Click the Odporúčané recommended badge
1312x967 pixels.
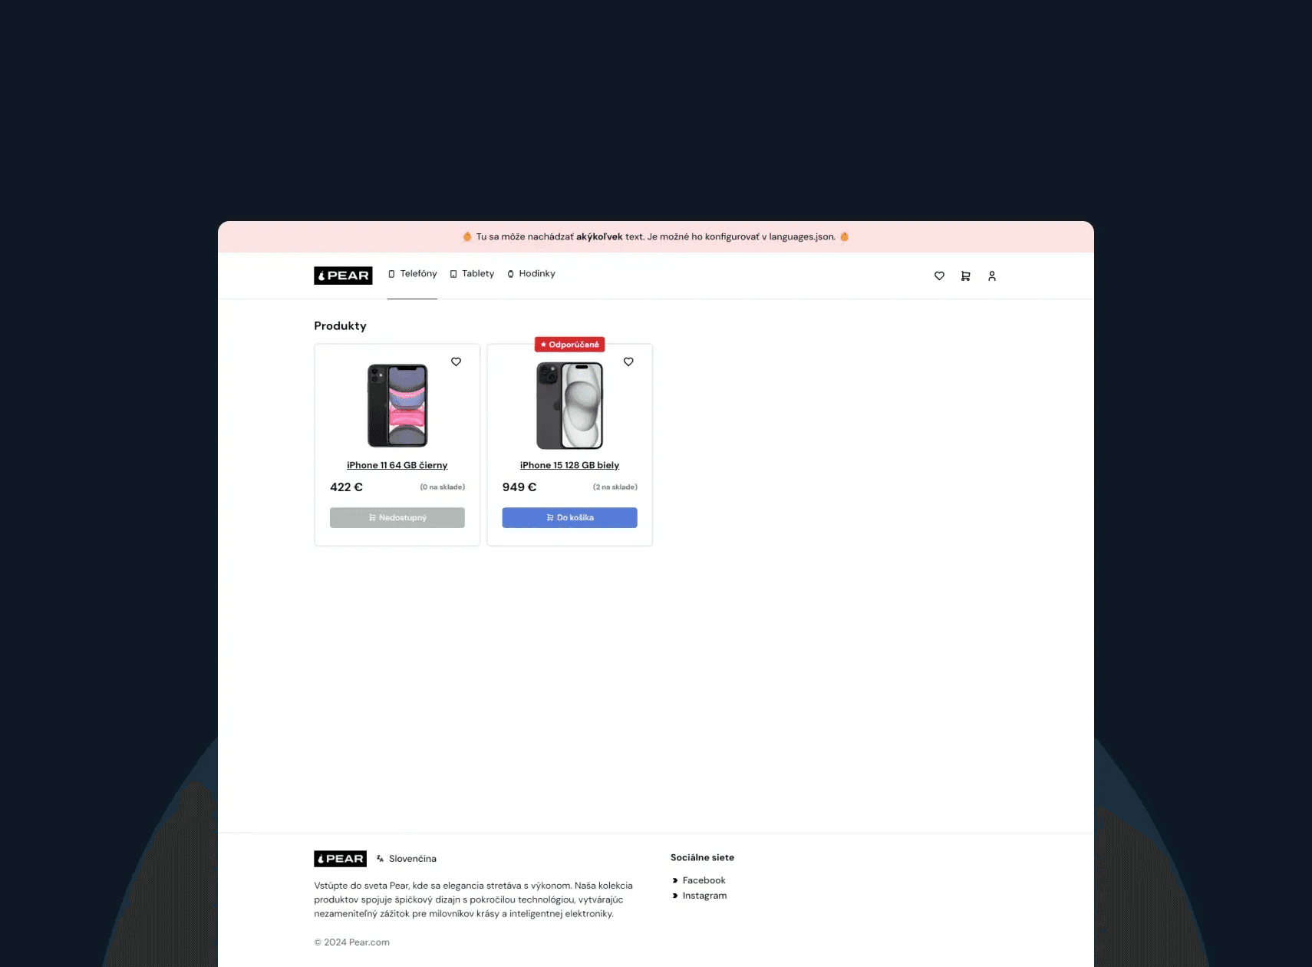click(569, 345)
